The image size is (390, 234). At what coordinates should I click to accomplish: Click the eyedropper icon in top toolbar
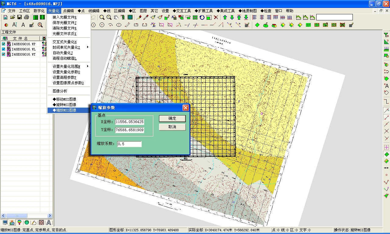(146, 17)
